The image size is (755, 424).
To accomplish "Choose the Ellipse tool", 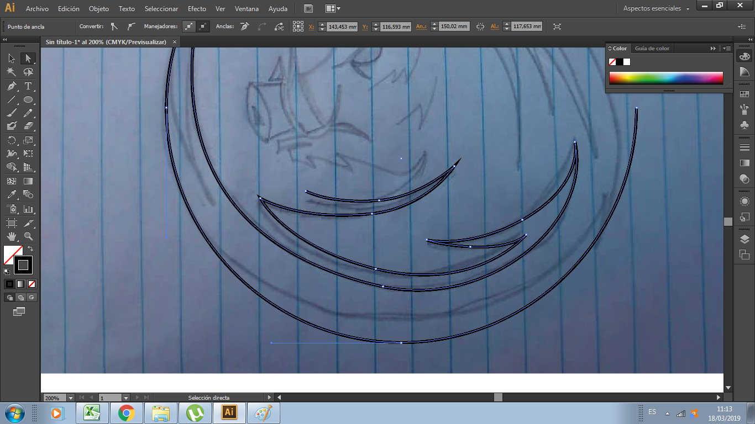I will (x=28, y=100).
